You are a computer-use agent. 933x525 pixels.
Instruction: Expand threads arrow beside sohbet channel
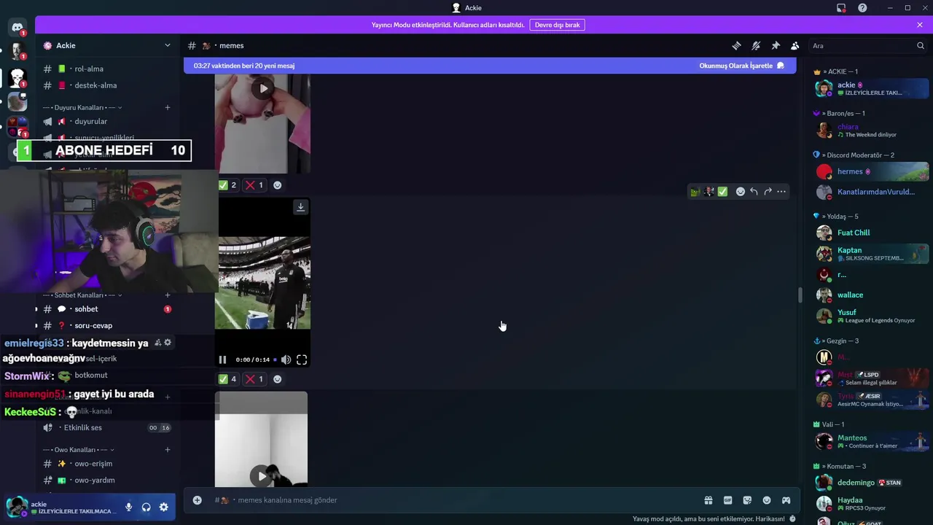pos(36,309)
